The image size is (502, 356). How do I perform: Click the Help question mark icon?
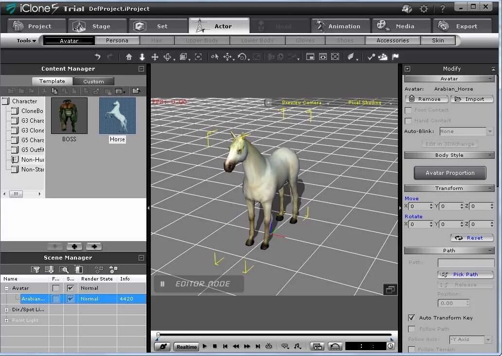pyautogui.click(x=443, y=9)
